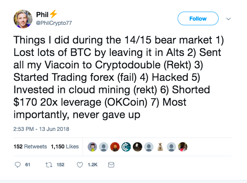
Task: Open the first liker's purple cartoon avatar
Action: (x=92, y=146)
